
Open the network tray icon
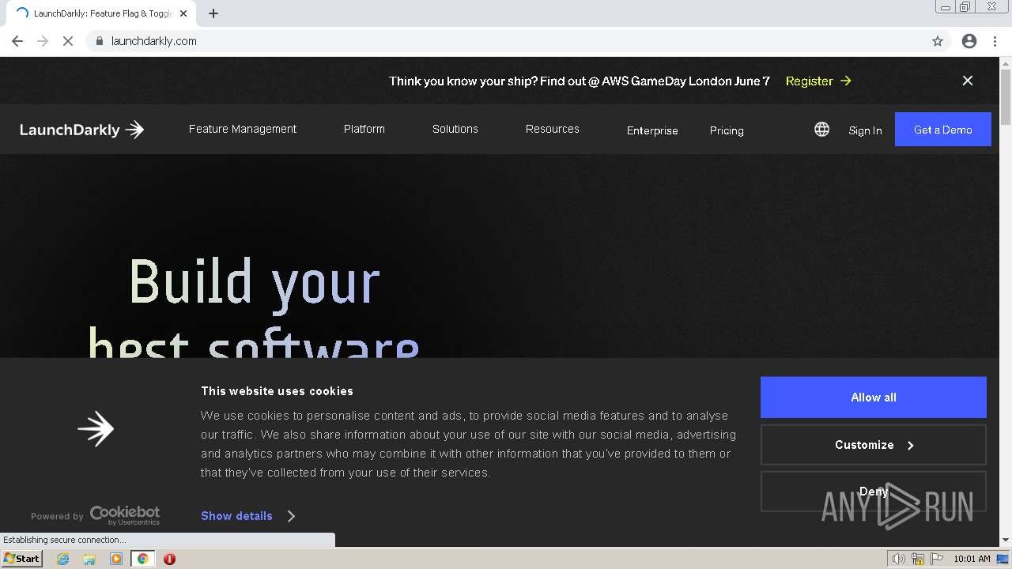918,559
